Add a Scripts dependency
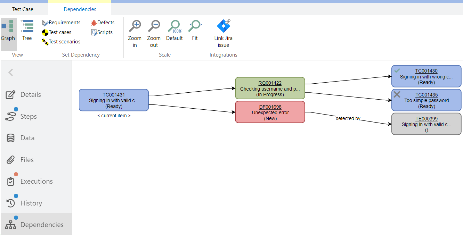This screenshot has height=235, width=463. pyautogui.click(x=102, y=32)
